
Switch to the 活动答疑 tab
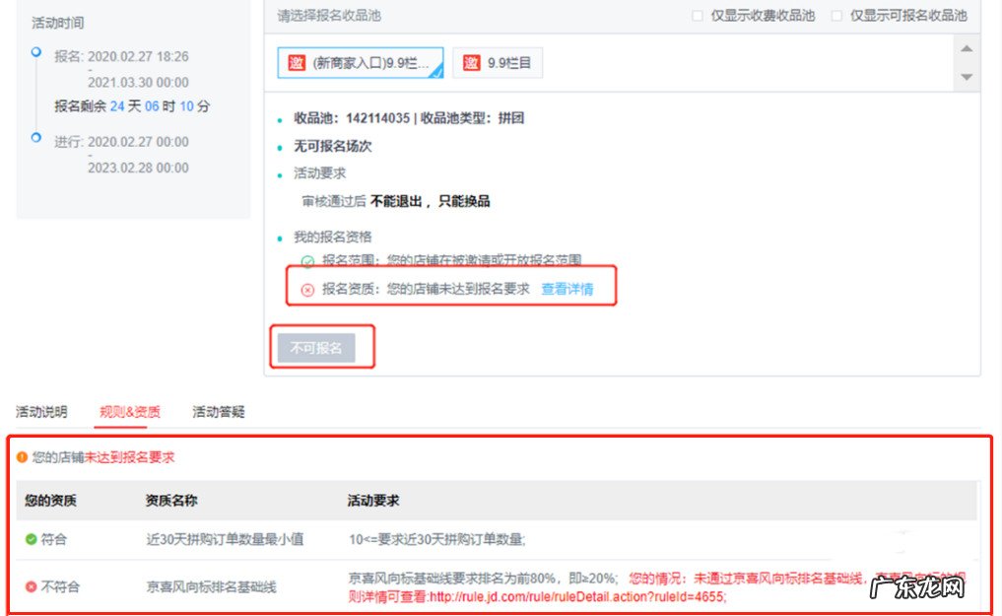point(218,412)
